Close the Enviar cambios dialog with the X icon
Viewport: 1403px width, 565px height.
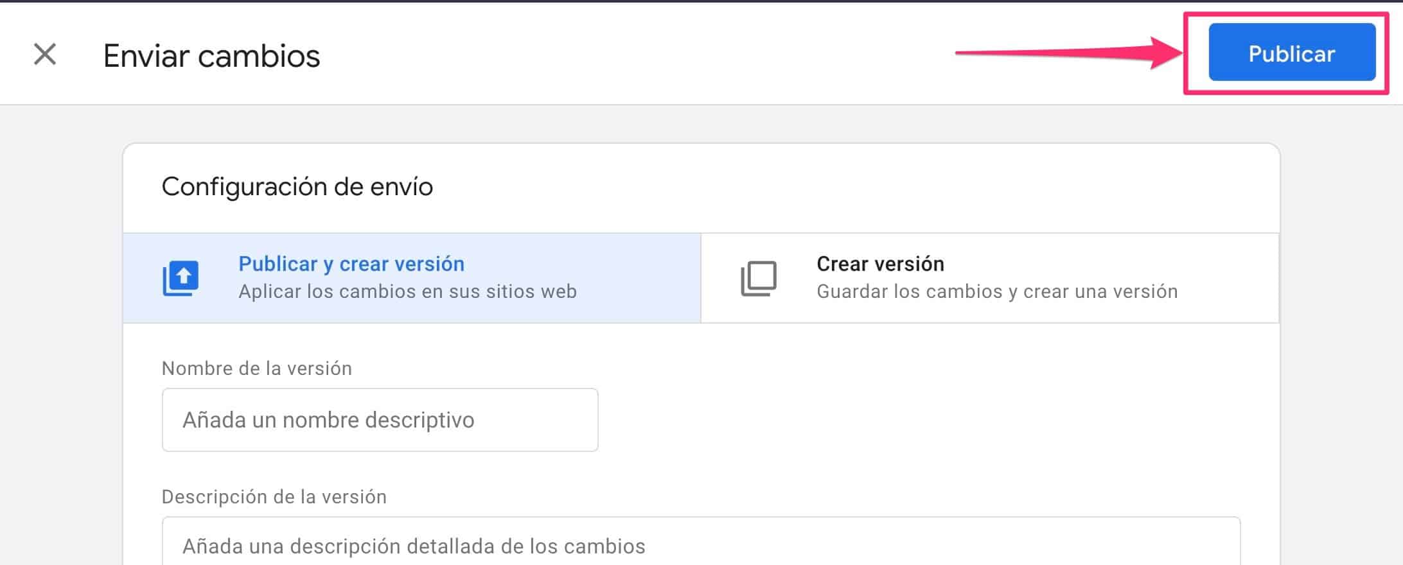(x=45, y=55)
